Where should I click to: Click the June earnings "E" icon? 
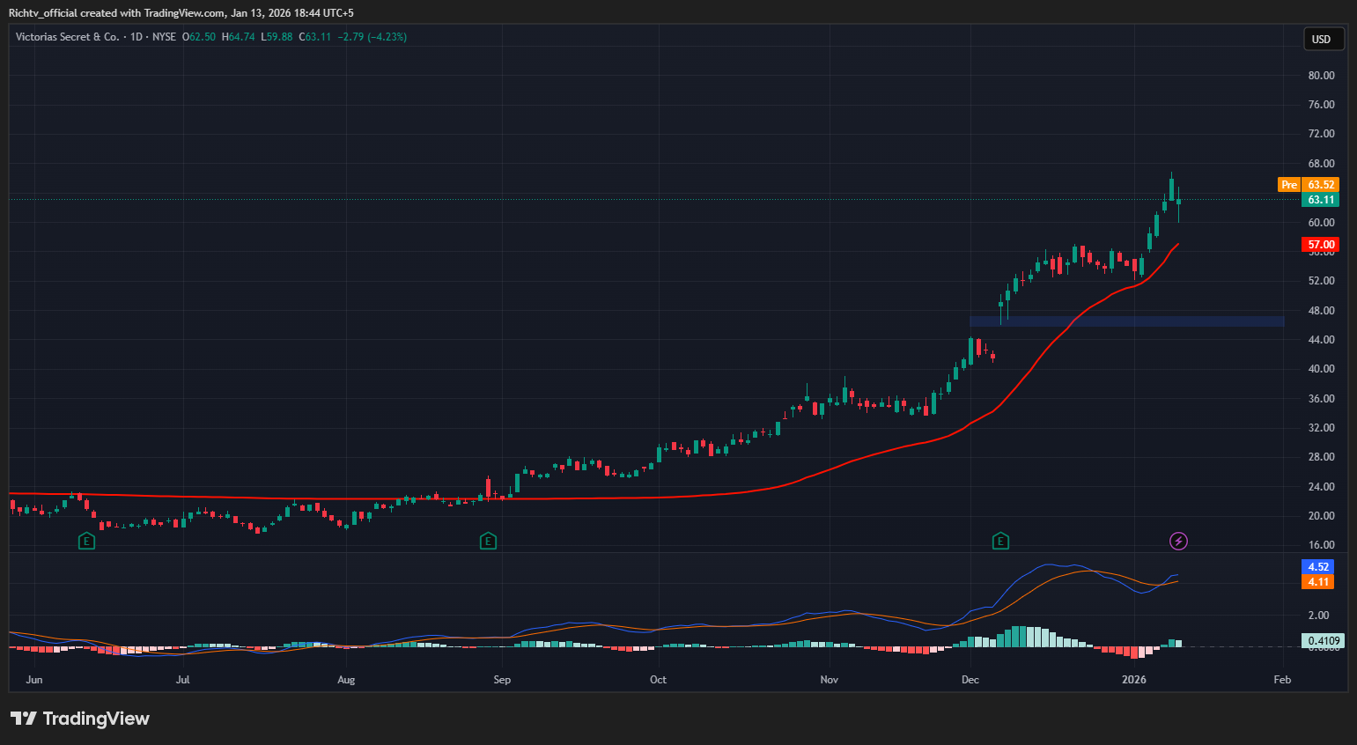[x=86, y=541]
